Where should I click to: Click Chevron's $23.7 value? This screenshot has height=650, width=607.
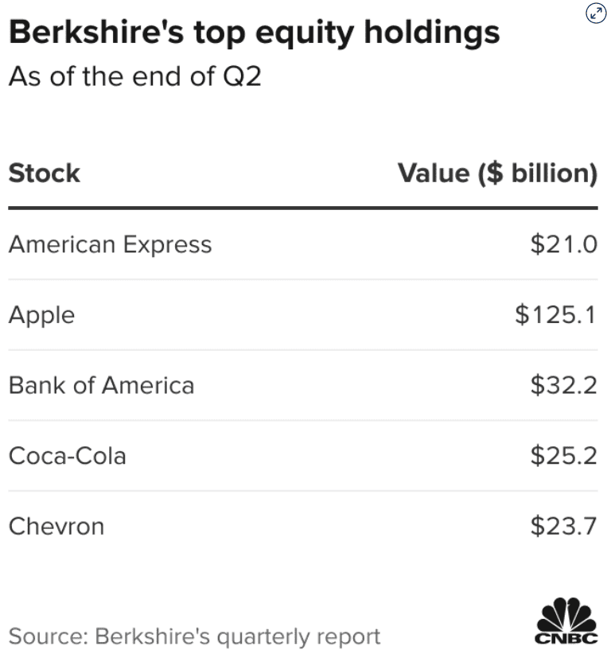pos(563,526)
